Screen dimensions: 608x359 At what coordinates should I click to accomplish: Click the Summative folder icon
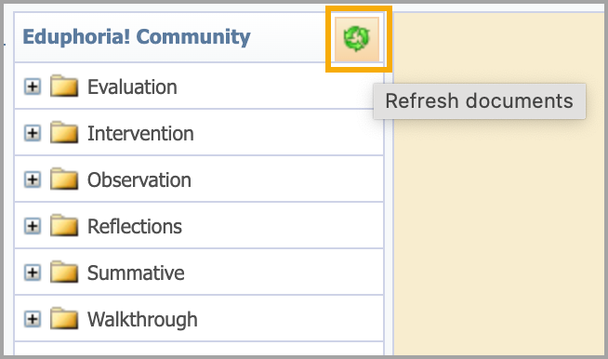click(64, 272)
